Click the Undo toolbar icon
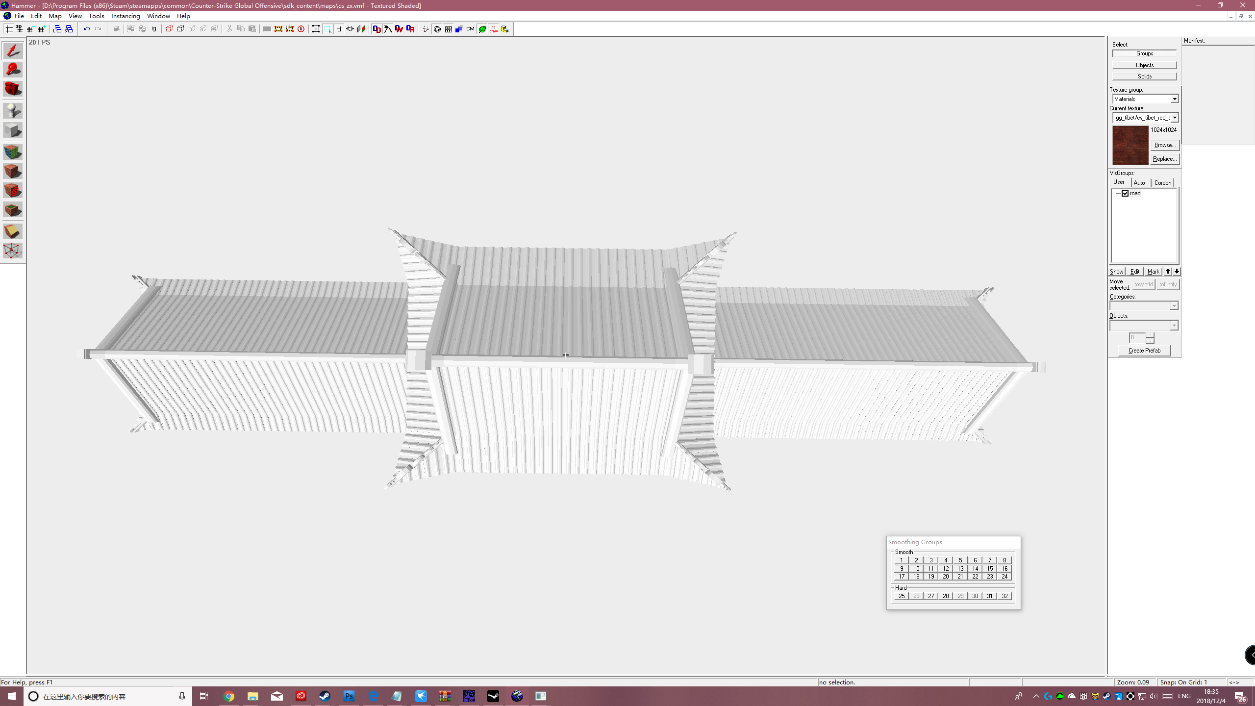The image size is (1255, 706). click(86, 29)
